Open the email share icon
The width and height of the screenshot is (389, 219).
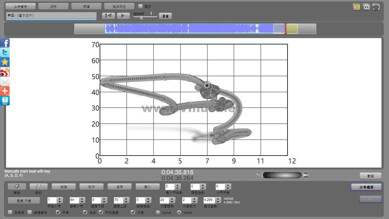pos(5,82)
